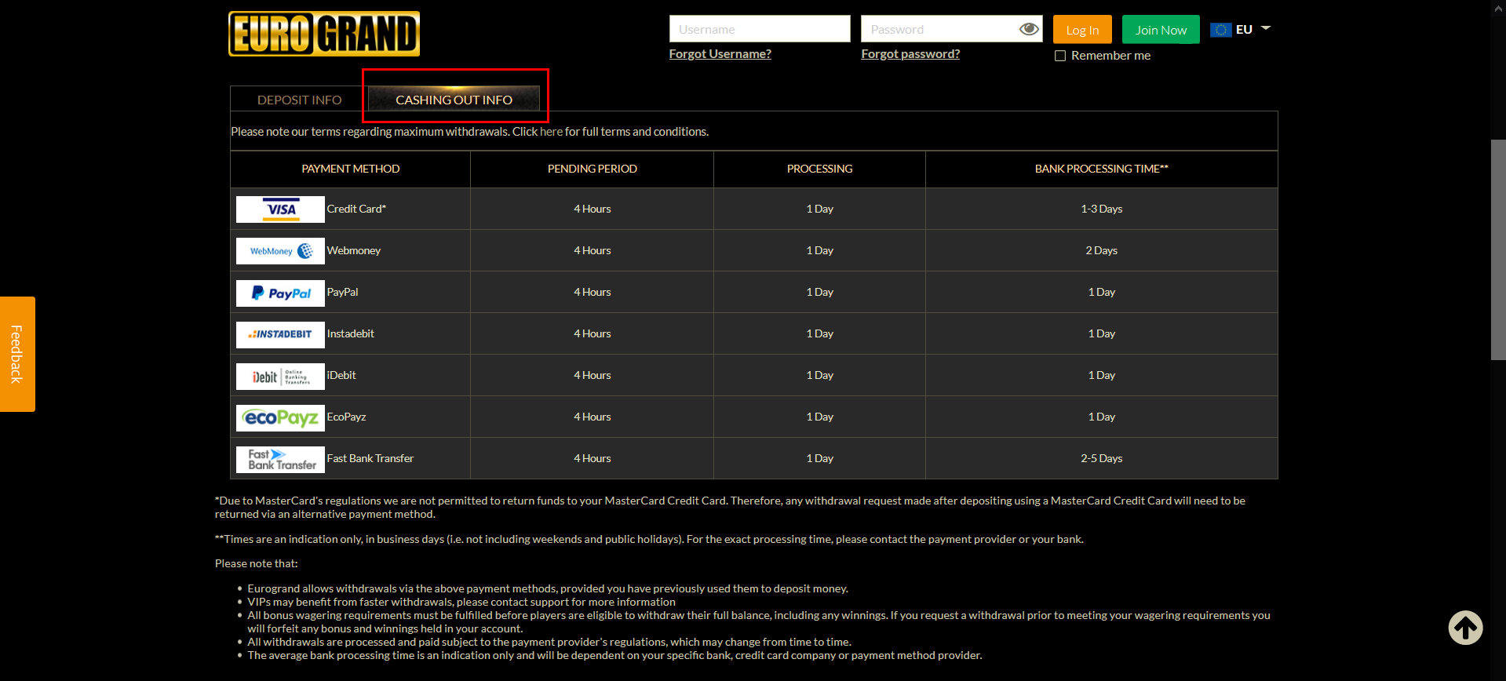Click the Visa credit card logo
1506x681 pixels.
coord(280,209)
